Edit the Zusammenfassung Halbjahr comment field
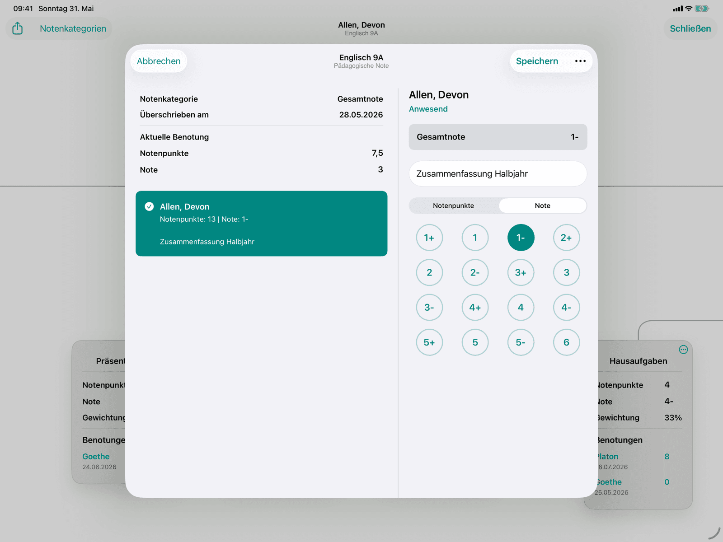Viewport: 723px width, 542px height. point(498,174)
